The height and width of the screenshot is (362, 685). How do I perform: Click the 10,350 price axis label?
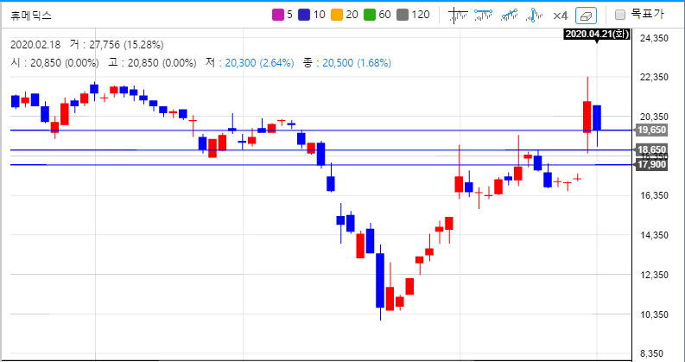tap(654, 314)
